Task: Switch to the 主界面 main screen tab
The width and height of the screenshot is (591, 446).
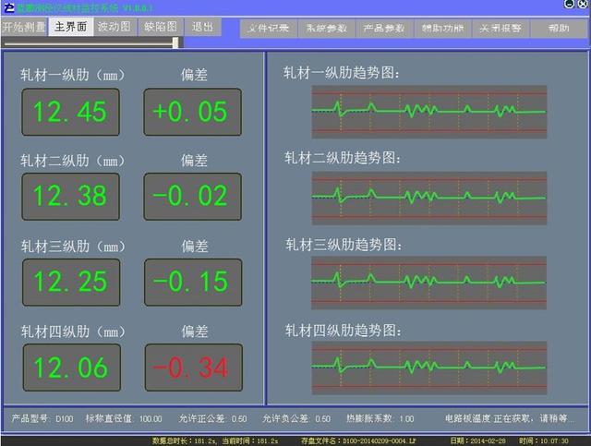Action: [x=71, y=27]
